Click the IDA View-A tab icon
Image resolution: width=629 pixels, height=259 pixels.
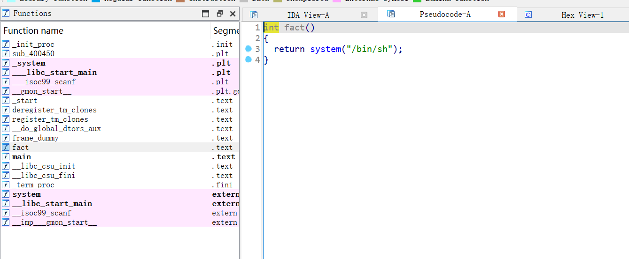pyautogui.click(x=254, y=15)
